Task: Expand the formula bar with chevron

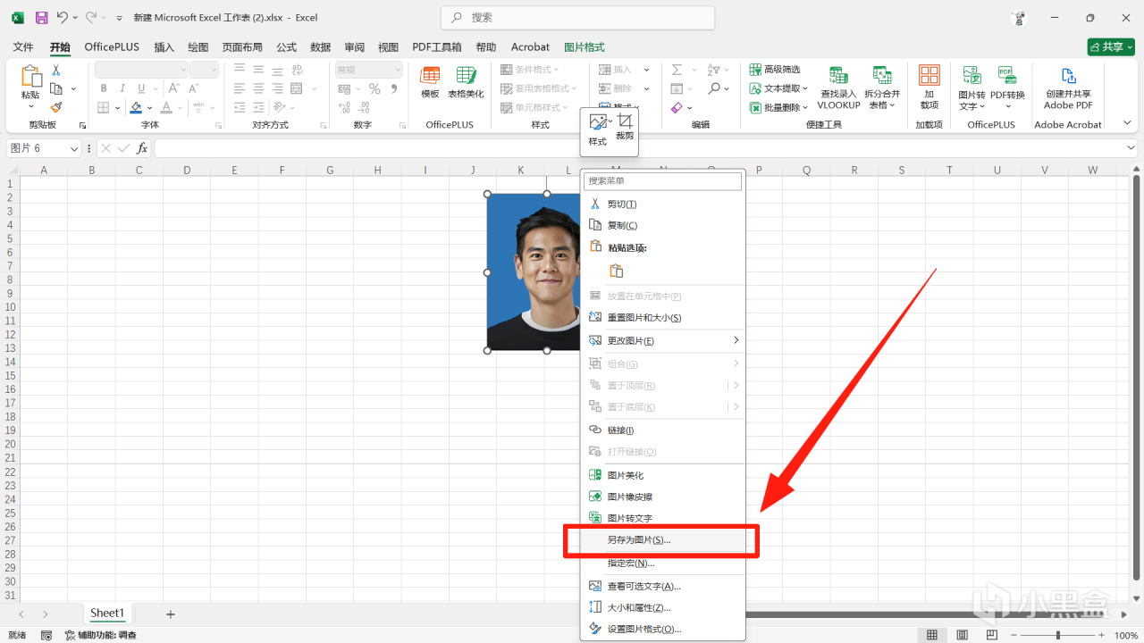Action: click(x=1131, y=148)
